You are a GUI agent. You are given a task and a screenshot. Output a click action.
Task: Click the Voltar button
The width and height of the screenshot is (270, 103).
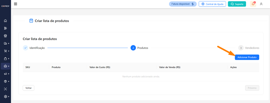28,88
